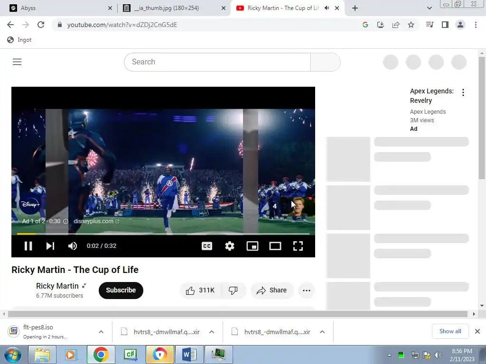
Task: Open Apex Legends ad options menu
Action: point(463,92)
